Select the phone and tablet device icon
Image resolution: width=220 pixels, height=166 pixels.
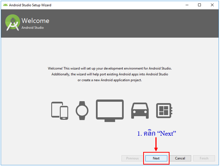60,110
